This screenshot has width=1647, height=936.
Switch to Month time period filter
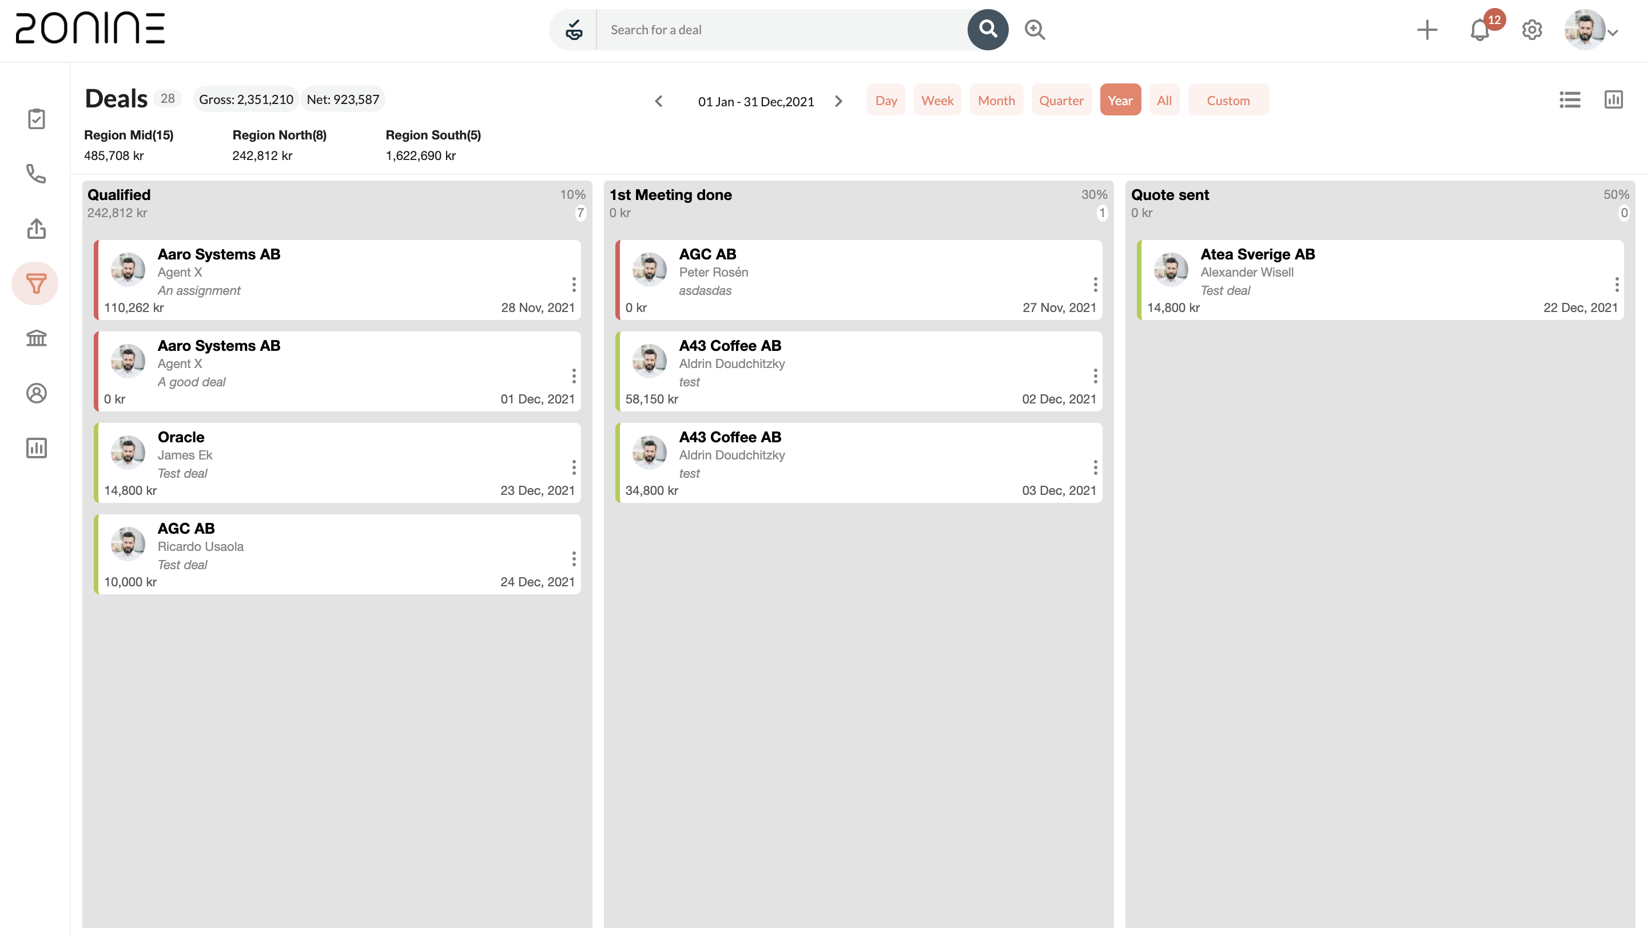coord(997,99)
